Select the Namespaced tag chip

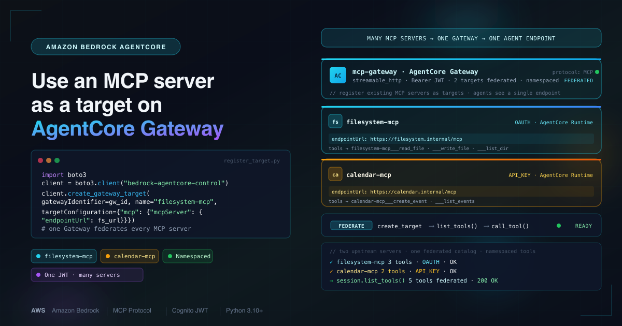[188, 256]
